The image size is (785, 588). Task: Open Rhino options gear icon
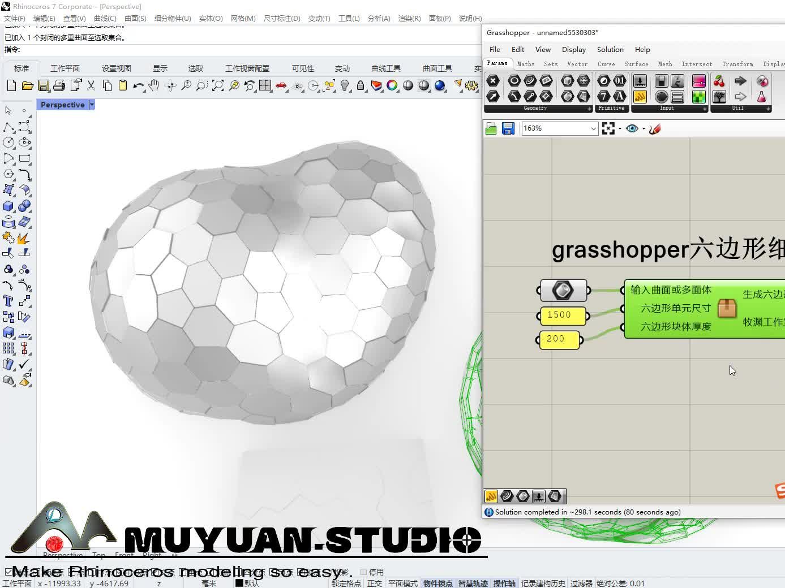[471, 86]
